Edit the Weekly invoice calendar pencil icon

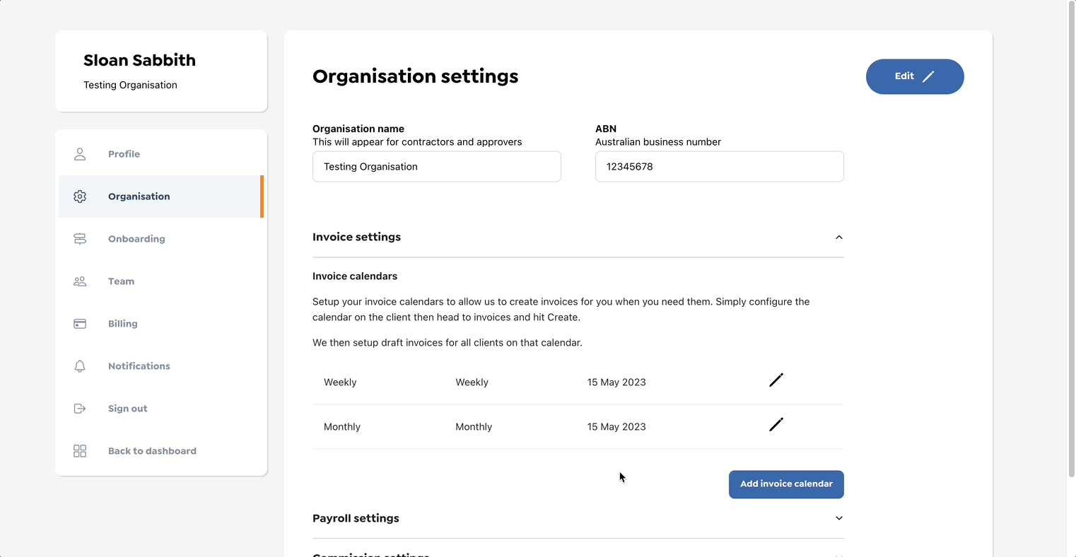(776, 380)
